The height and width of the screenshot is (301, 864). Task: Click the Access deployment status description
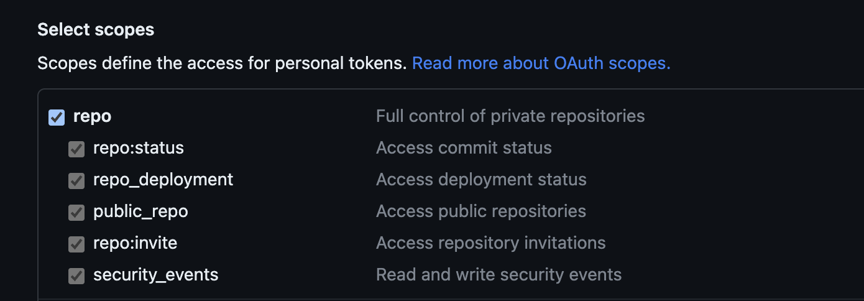pos(481,180)
